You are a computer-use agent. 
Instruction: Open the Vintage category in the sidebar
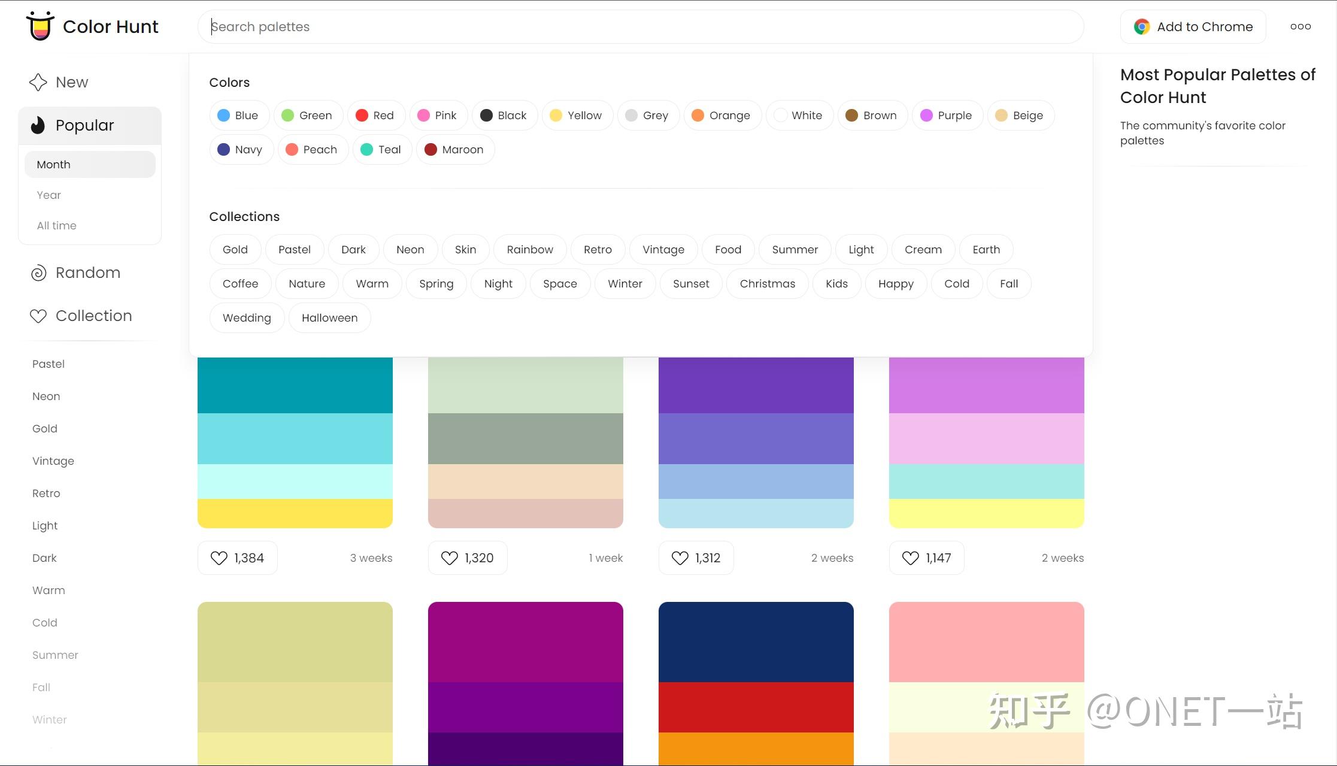click(x=53, y=461)
